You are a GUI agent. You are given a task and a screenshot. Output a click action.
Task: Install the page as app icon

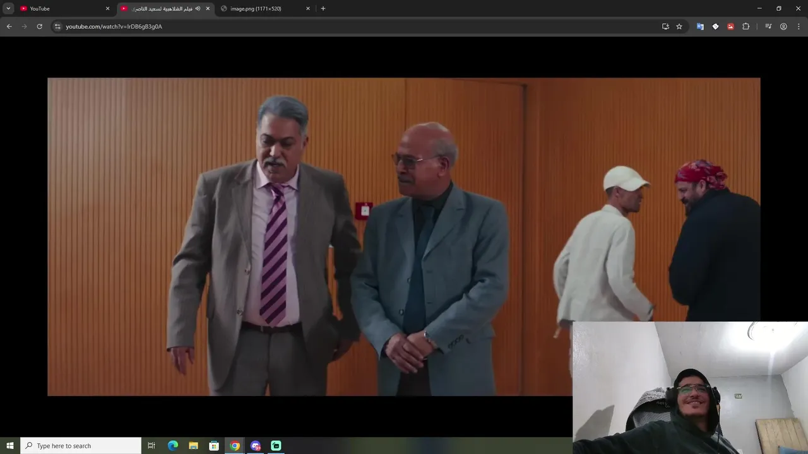(x=665, y=26)
